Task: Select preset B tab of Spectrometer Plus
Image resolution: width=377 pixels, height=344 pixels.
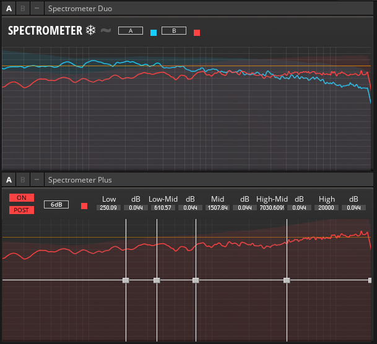Action: click(x=23, y=179)
